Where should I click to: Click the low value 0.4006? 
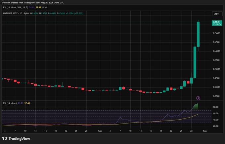[52, 13]
